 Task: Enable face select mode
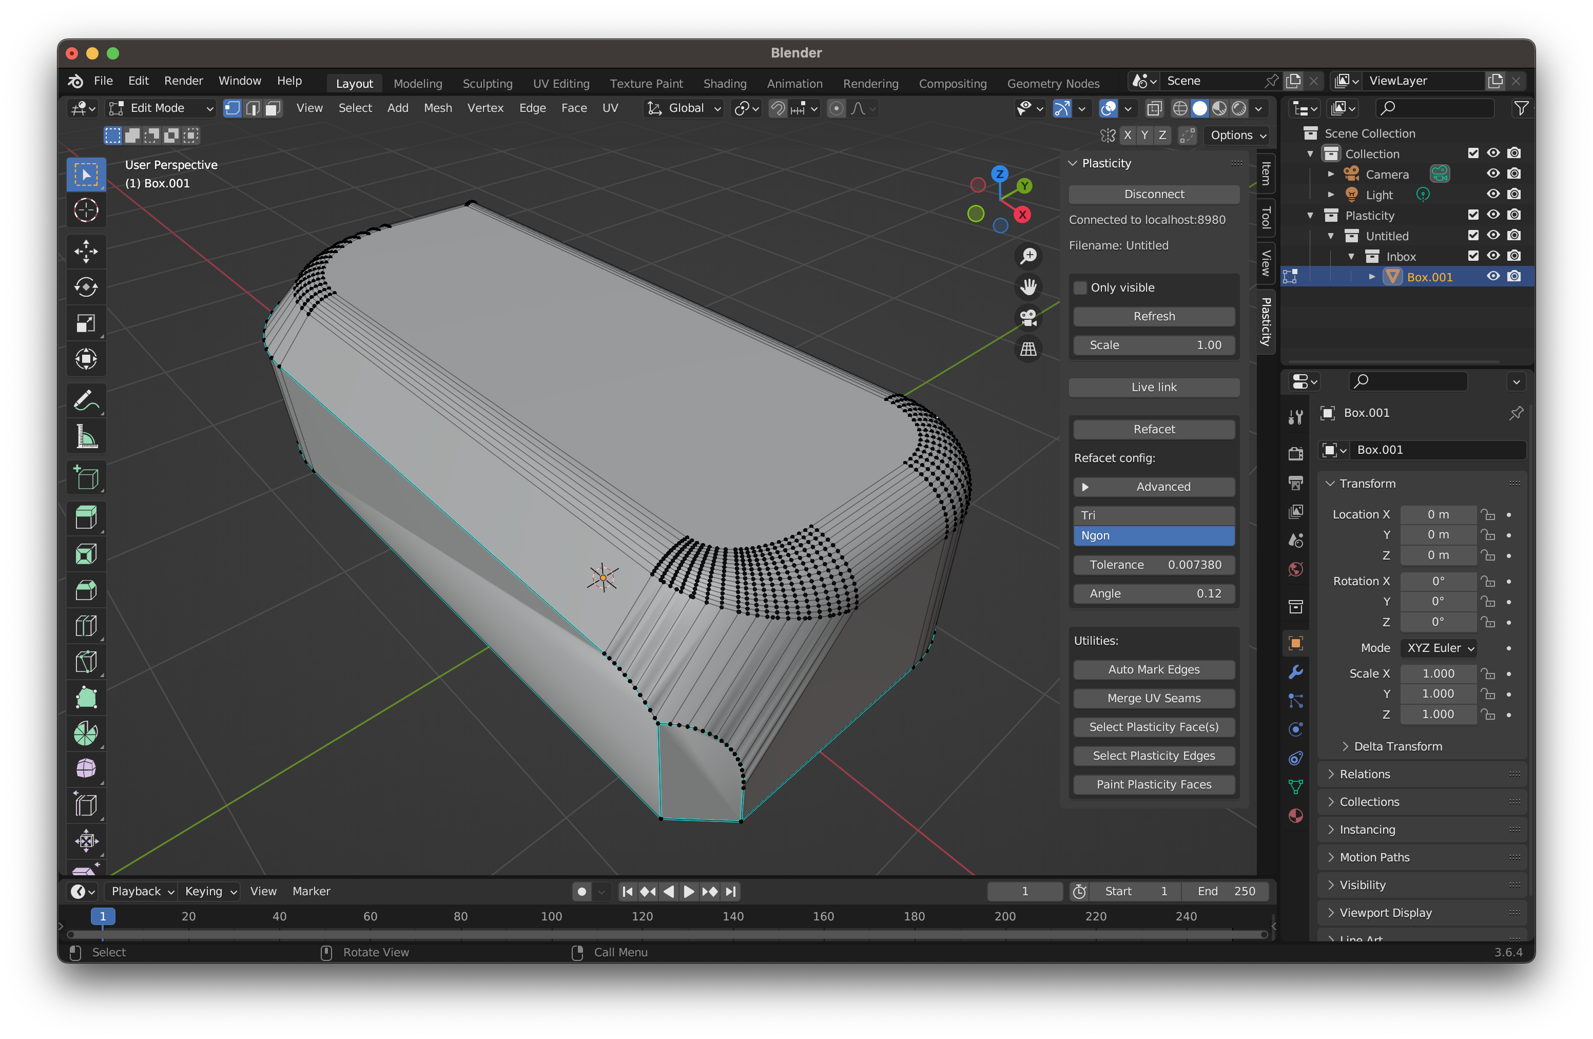(x=273, y=108)
